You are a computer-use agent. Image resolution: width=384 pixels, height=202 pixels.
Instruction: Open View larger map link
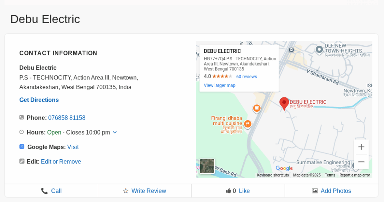[219, 85]
